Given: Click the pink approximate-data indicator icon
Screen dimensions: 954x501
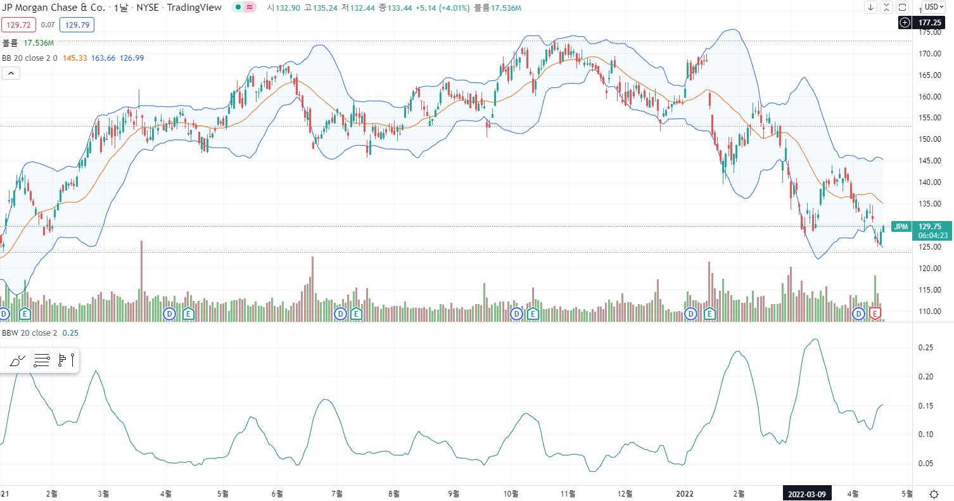Looking at the screenshot, I should click(x=250, y=8).
